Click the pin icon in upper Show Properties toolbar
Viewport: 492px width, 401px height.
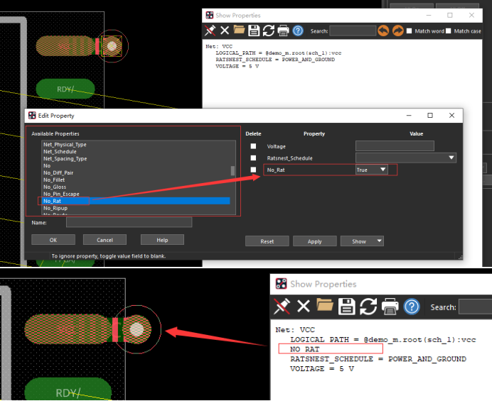pos(210,31)
